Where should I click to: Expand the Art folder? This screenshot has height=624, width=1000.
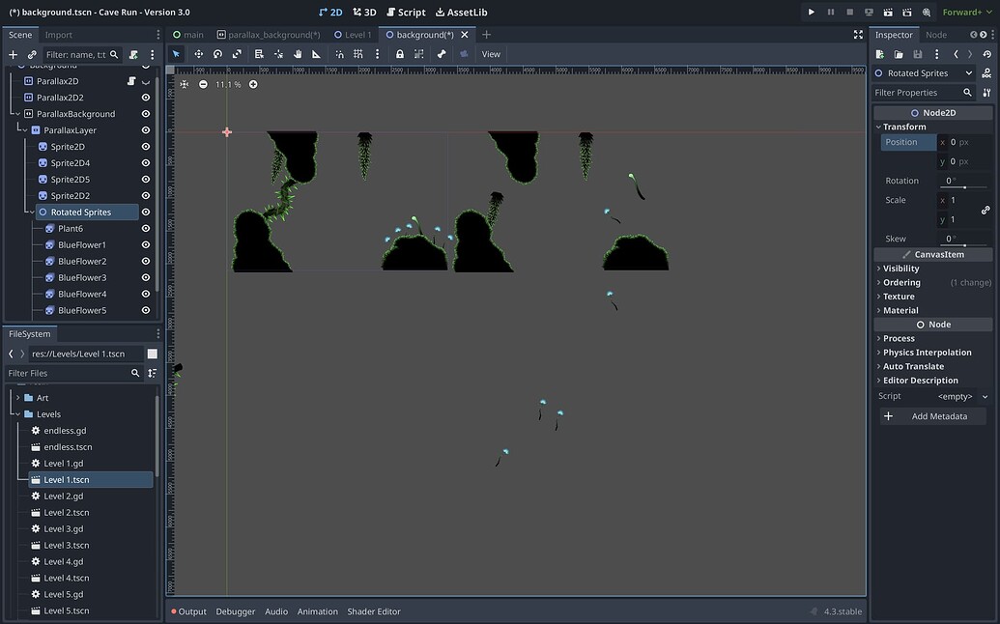(17, 398)
